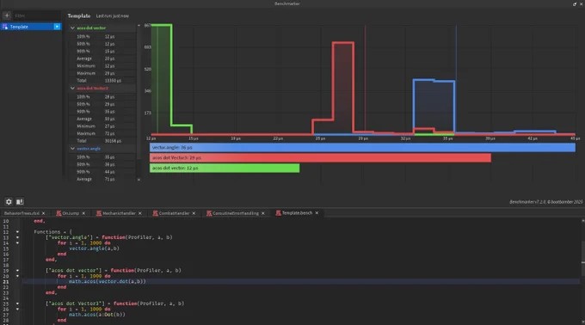Screen dimensions: 585x325
Task: Pop out the Benchmarker window
Action: click(x=575, y=3)
